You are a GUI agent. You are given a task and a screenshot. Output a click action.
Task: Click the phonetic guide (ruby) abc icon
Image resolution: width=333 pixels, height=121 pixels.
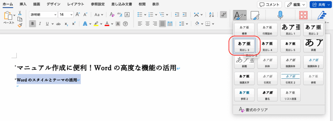tap(120, 15)
